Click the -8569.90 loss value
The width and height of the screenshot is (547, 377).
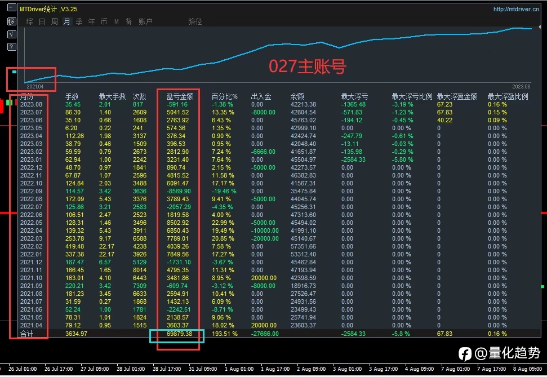179,191
